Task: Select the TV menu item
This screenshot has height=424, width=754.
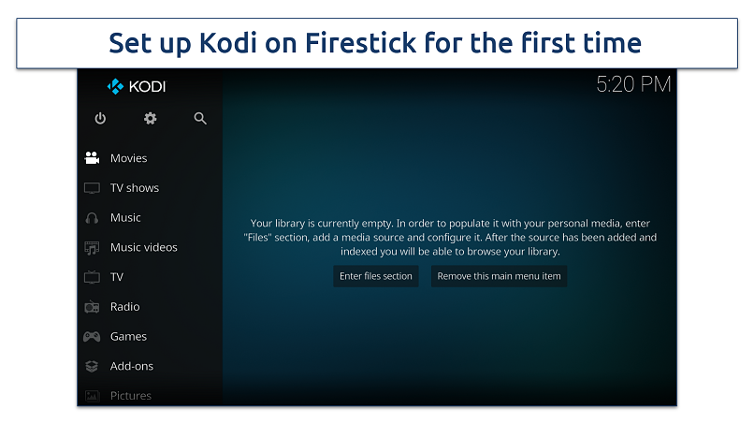Action: click(x=117, y=277)
